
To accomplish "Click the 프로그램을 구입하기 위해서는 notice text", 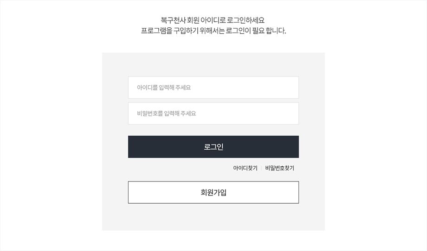I will pyautogui.click(x=213, y=31).
